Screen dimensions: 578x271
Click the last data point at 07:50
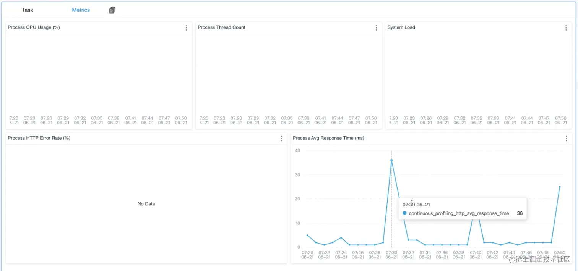click(x=560, y=187)
